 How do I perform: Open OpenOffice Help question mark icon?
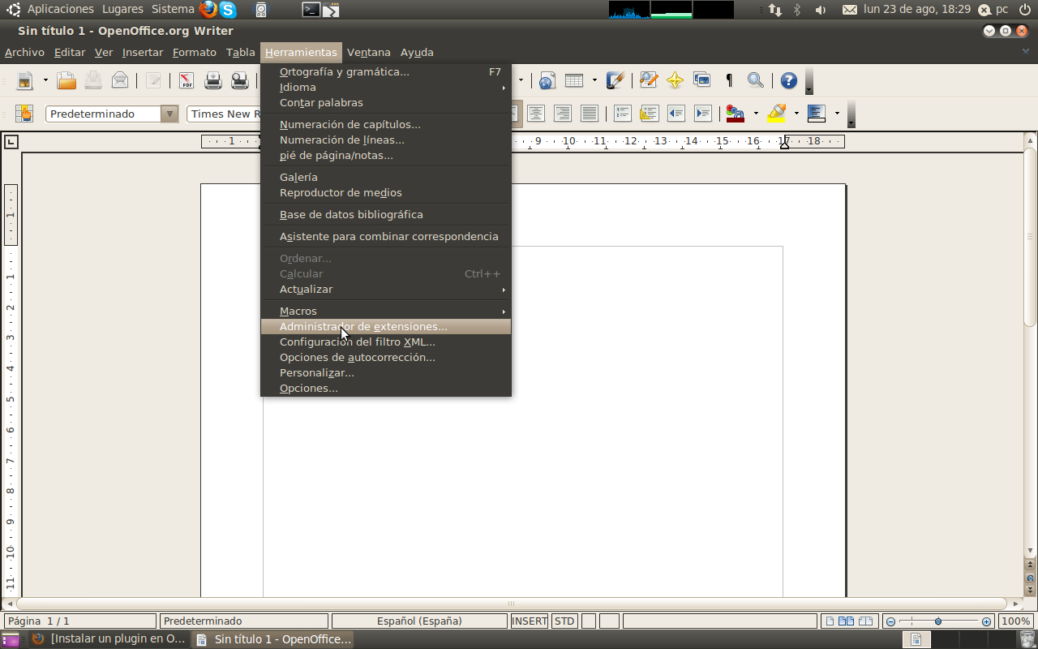(788, 80)
